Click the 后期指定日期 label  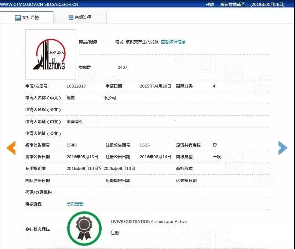(x=118, y=181)
